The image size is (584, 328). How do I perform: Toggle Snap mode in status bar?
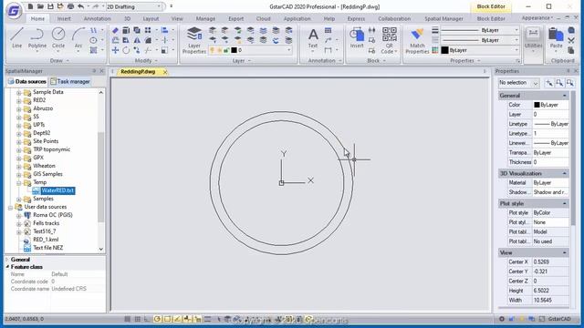tap(128, 319)
